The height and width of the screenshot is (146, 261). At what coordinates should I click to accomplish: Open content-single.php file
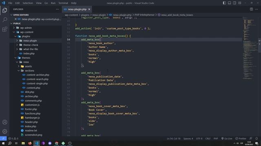pyautogui.click(x=37, y=84)
